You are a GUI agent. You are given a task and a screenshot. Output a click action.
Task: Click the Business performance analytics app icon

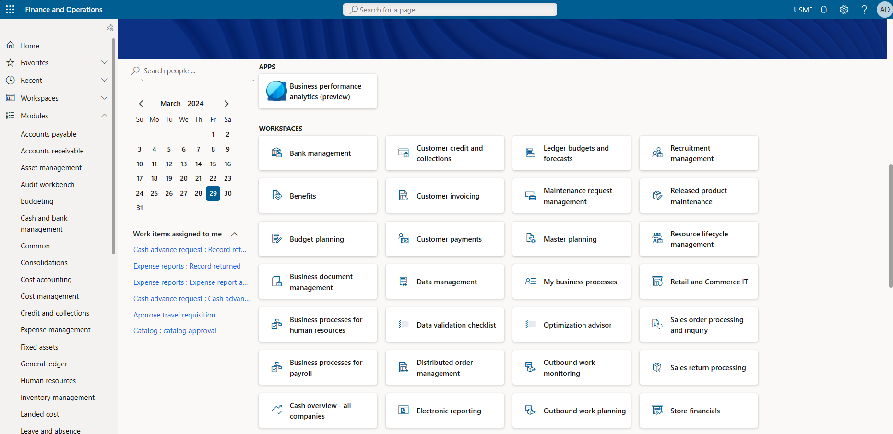[x=276, y=91]
